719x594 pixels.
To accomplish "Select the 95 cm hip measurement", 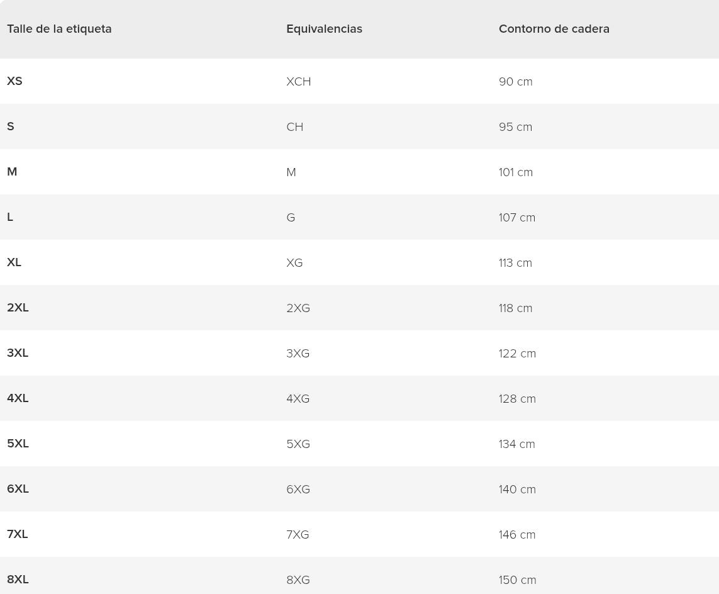I will (515, 127).
